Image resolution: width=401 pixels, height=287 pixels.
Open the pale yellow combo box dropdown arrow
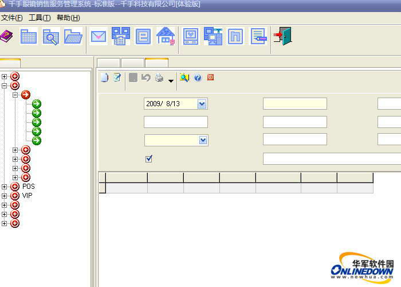coord(203,140)
